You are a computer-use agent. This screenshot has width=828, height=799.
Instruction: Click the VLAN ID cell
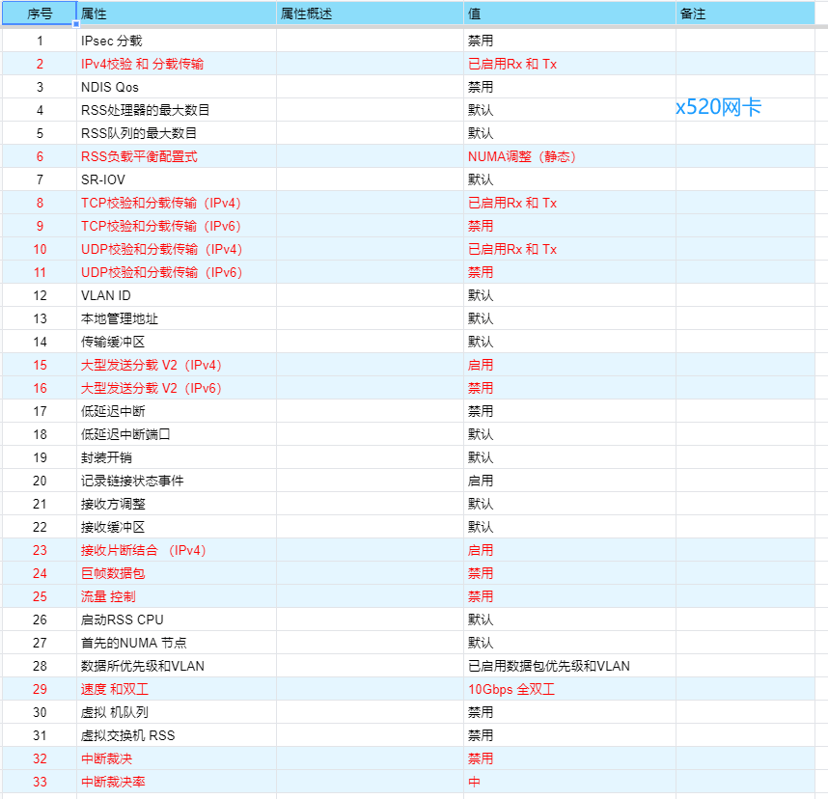(x=177, y=295)
